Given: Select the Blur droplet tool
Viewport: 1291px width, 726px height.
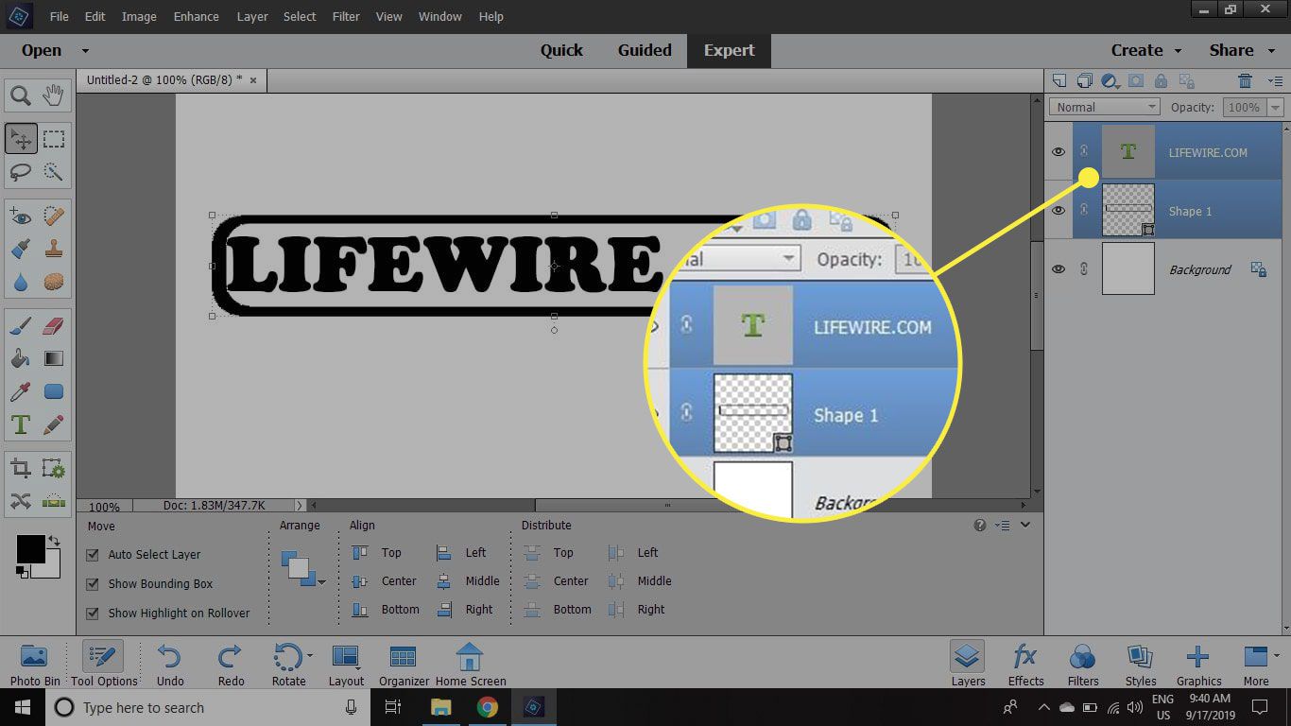Looking at the screenshot, I should (20, 282).
